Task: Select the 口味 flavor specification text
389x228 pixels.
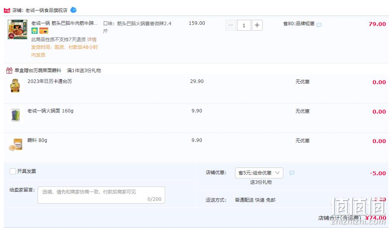Action: pos(137,27)
